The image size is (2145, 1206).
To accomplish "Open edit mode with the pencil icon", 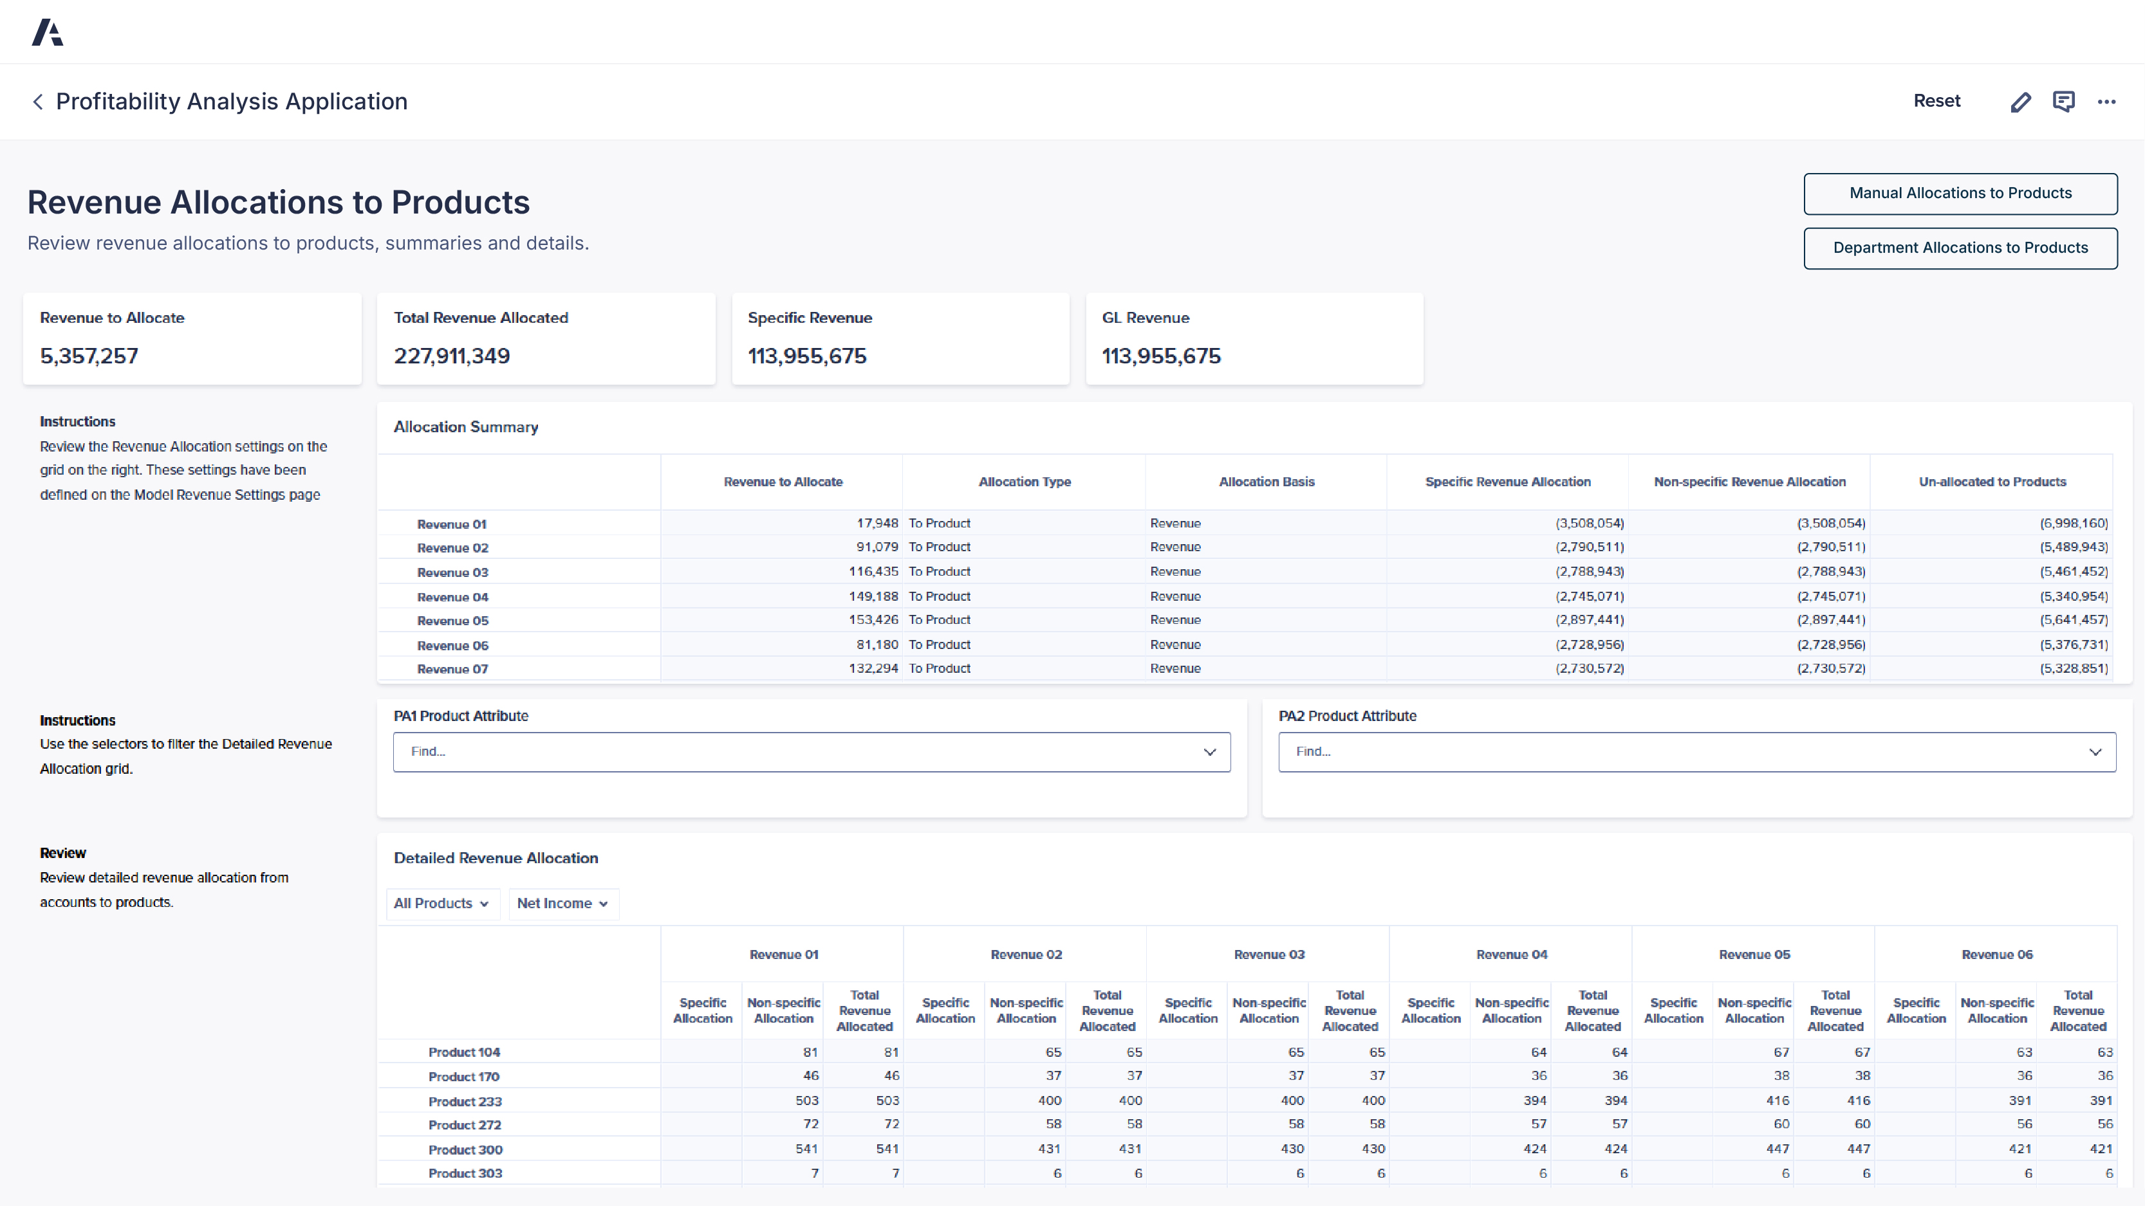I will (x=2021, y=101).
